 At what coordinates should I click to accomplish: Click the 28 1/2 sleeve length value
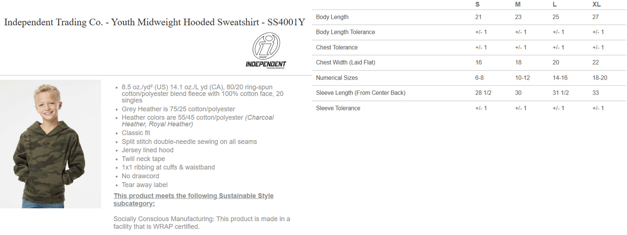tap(483, 93)
